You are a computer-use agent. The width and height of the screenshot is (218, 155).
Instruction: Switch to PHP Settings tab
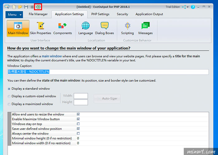pyautogui.click(x=100, y=14)
